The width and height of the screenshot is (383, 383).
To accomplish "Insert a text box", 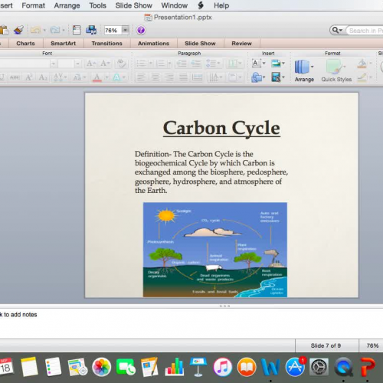I will [x=257, y=63].
